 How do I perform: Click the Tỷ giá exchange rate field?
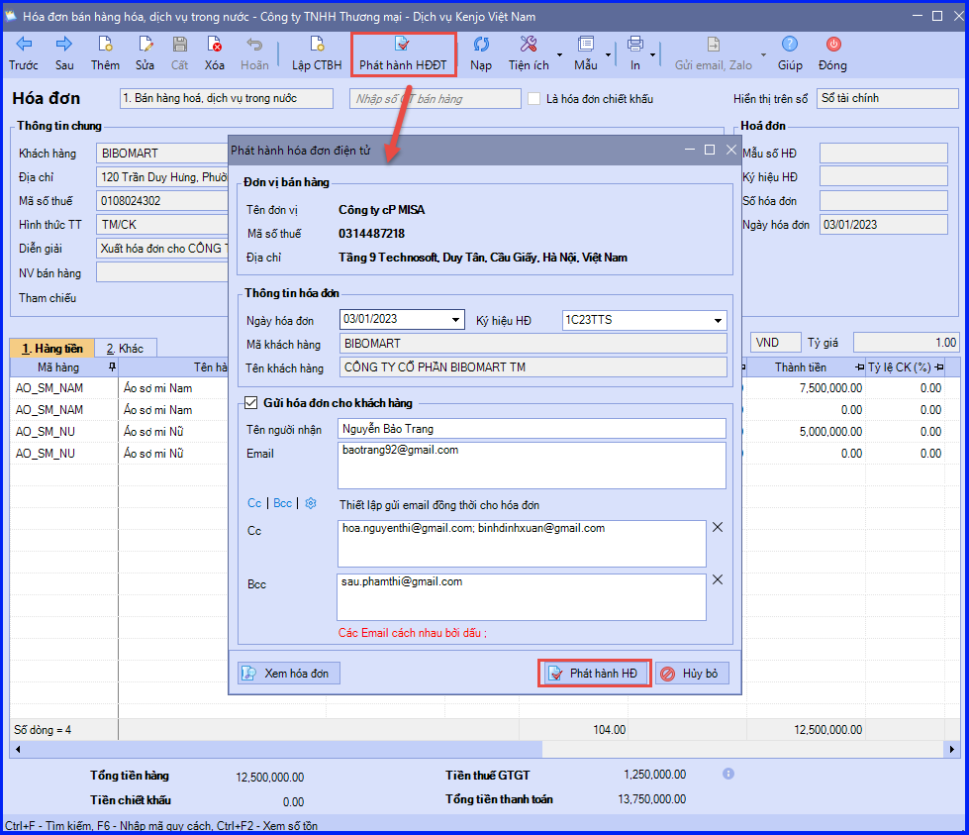(x=906, y=343)
